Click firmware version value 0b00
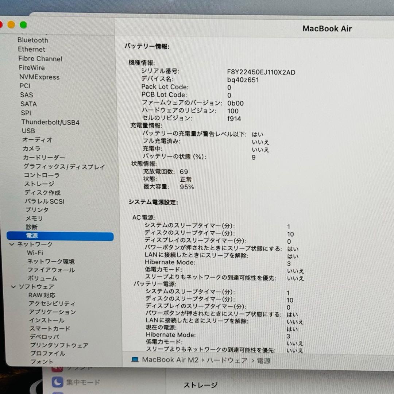This screenshot has height=394, width=394. coord(235,103)
